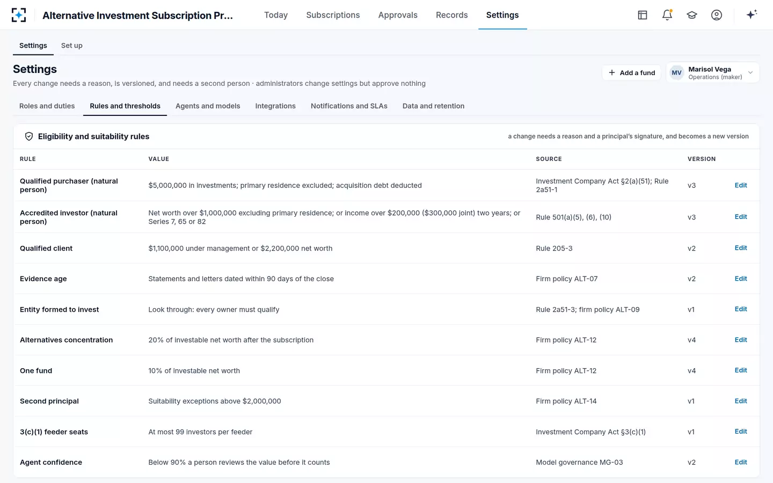Image resolution: width=773 pixels, height=483 pixels.
Task: Open the user account profile icon
Action: click(x=717, y=15)
